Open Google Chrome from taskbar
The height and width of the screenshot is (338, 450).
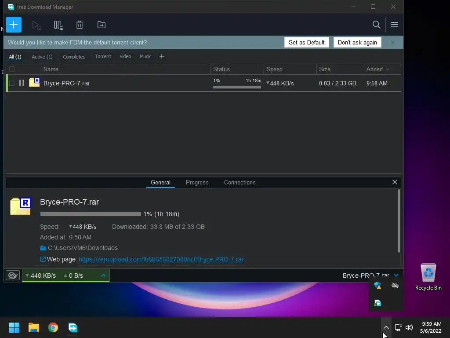pos(53,327)
